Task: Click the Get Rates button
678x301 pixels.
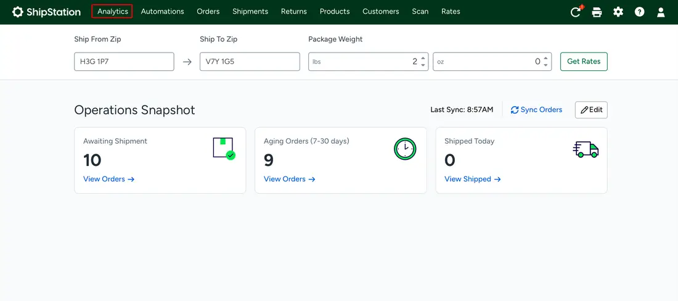Action: click(584, 62)
